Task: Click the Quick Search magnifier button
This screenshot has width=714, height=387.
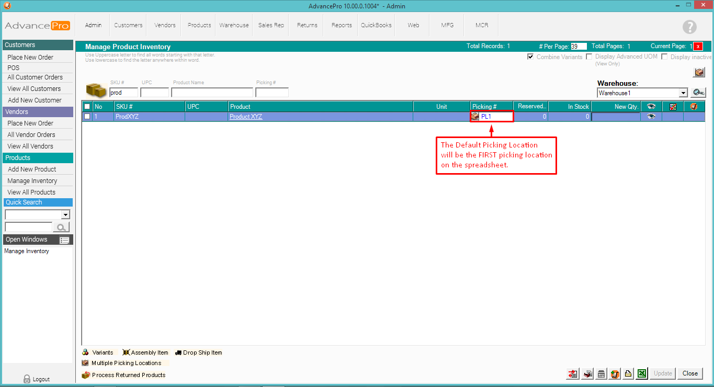Action: tap(61, 227)
